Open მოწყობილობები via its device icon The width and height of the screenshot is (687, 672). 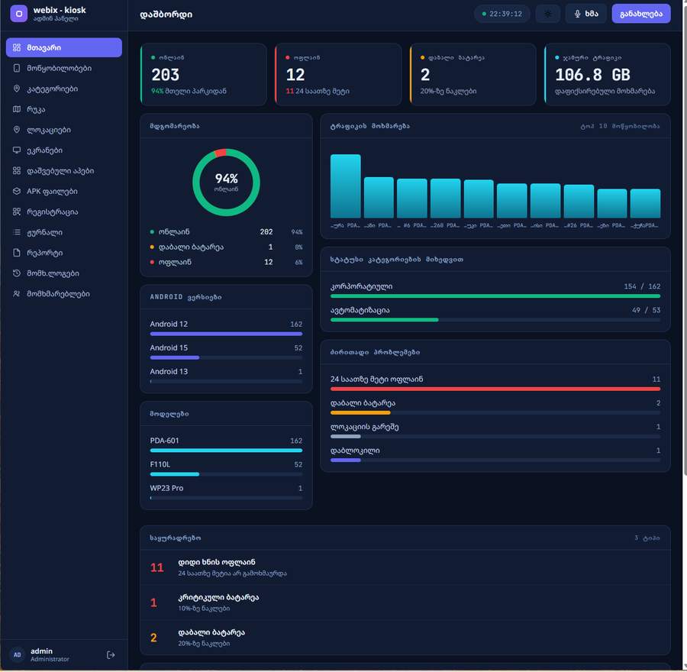17,68
